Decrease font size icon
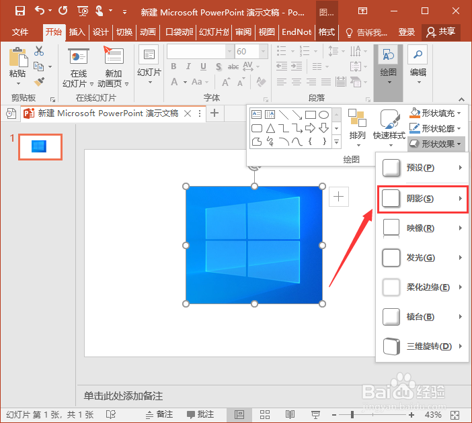The height and width of the screenshot is (423, 472). click(241, 82)
